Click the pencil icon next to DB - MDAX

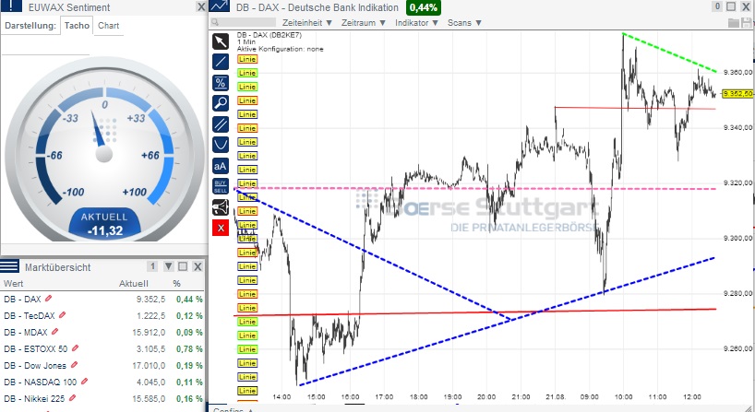[x=54, y=332]
